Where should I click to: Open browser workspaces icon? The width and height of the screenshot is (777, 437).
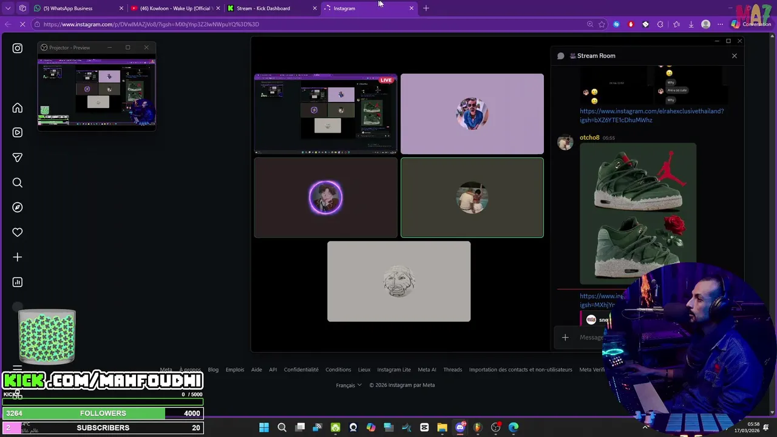[22, 8]
